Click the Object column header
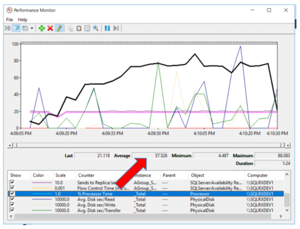The height and width of the screenshot is (229, 300). (217, 176)
